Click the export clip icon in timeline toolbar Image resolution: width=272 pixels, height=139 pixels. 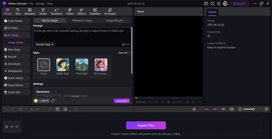point(76,109)
